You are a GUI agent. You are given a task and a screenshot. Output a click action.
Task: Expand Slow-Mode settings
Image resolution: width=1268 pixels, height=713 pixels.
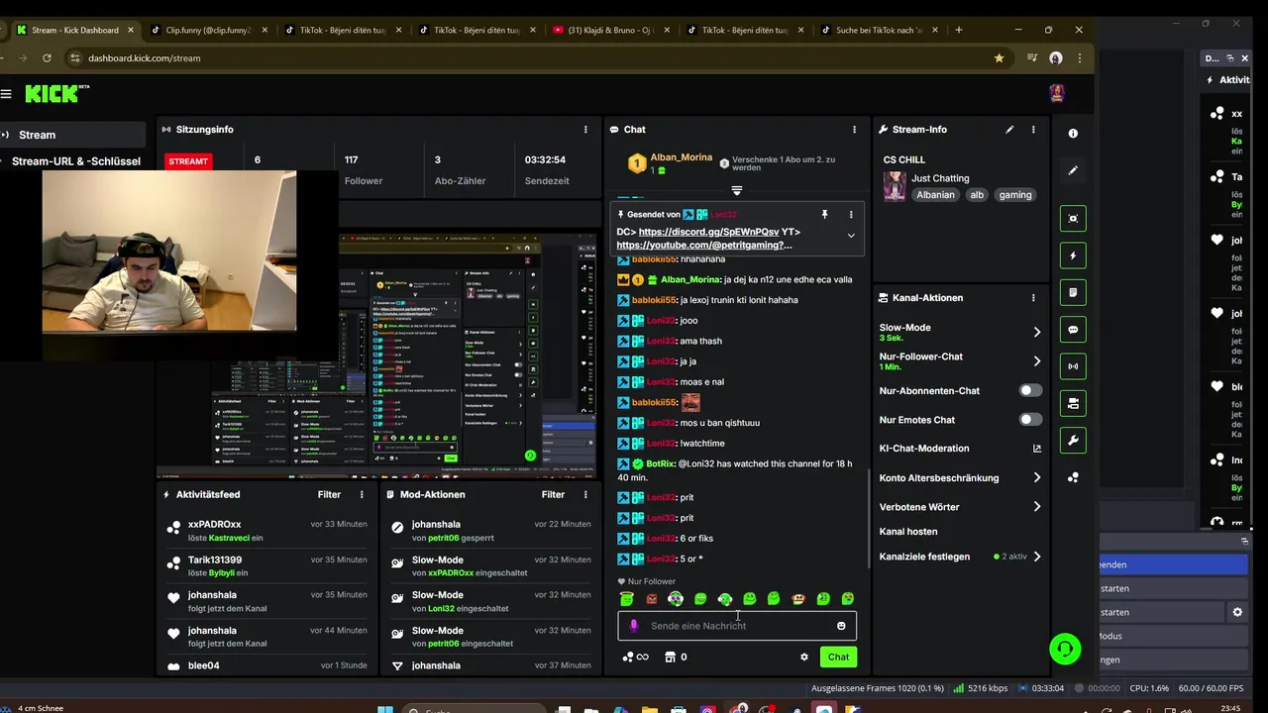click(x=1037, y=332)
